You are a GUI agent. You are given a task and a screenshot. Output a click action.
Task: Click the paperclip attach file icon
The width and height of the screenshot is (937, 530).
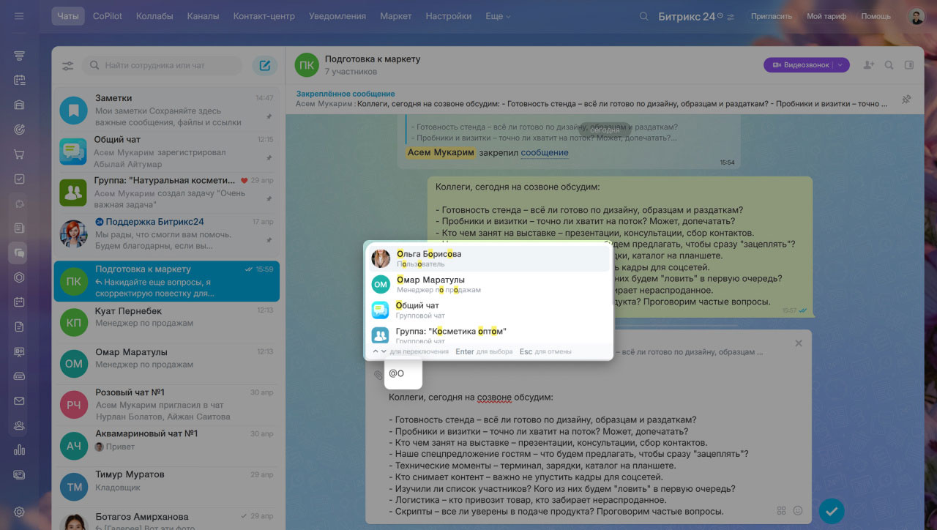(x=378, y=374)
